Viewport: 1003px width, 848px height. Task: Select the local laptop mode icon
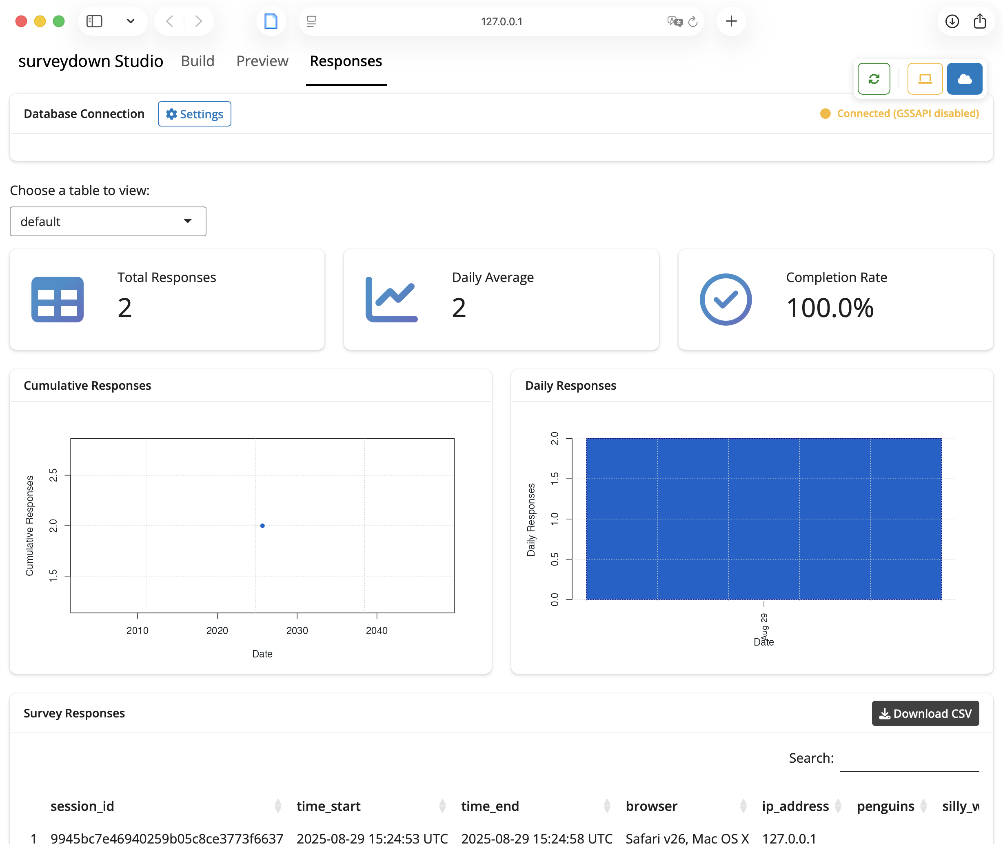(925, 79)
